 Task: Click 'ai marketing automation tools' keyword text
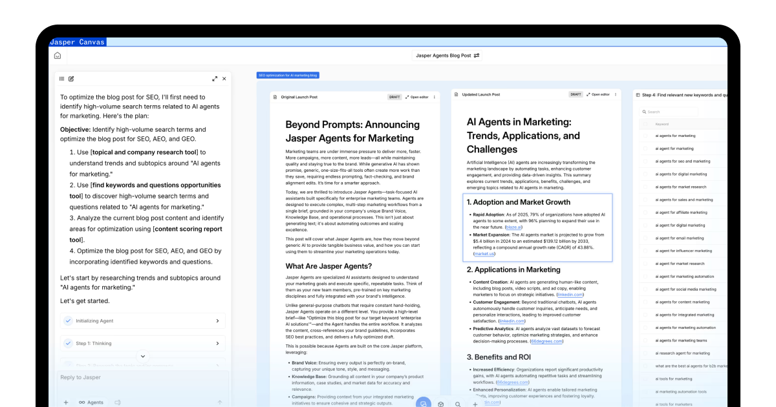[x=681, y=391]
